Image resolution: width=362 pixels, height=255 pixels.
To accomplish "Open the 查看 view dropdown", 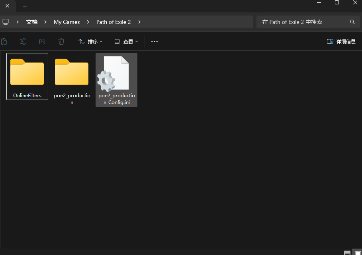I will pos(126,41).
